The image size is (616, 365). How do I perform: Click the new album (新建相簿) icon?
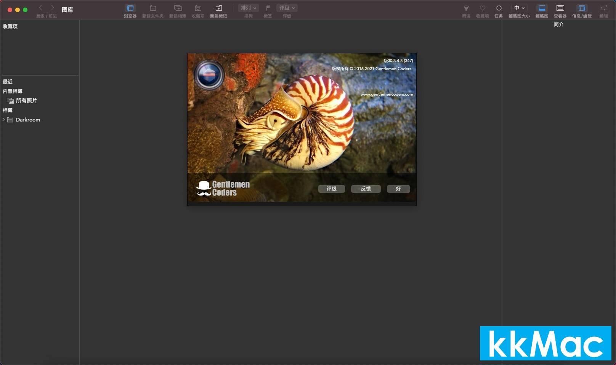click(x=178, y=8)
